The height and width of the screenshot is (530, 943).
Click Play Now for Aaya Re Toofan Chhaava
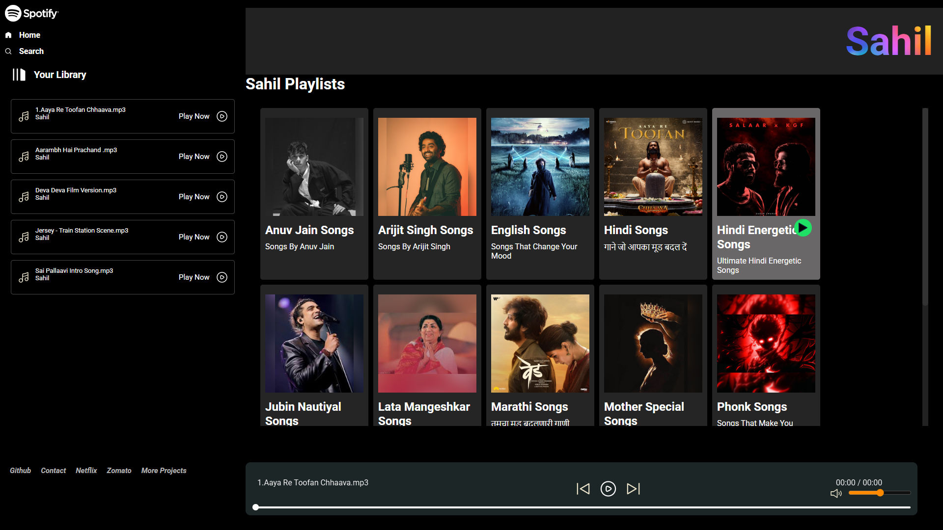[194, 116]
